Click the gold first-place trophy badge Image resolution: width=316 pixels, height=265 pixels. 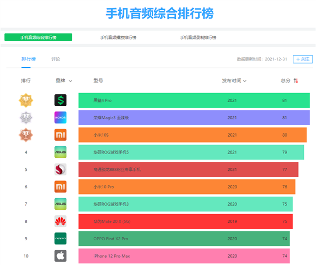pyautogui.click(x=26, y=100)
